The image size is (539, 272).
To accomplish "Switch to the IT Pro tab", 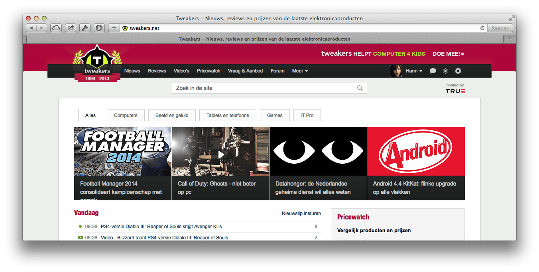I will (x=307, y=115).
